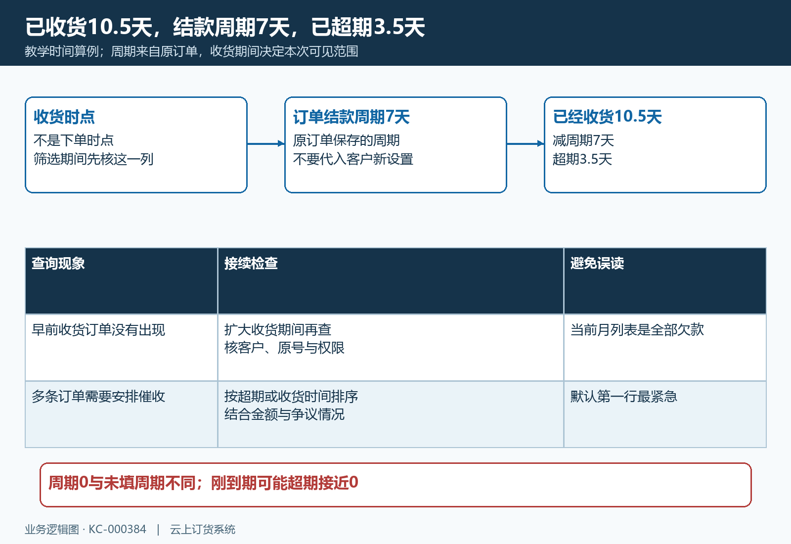Click the '避免误读' column header
791x544 pixels.
(665, 281)
